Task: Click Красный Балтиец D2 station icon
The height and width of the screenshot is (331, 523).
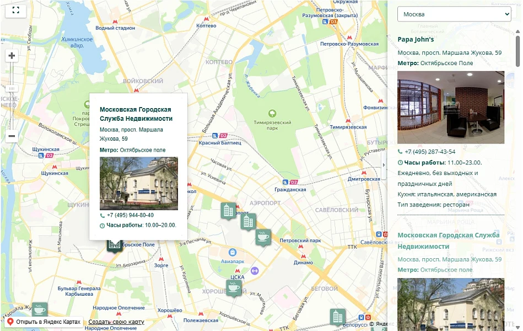Action: coord(219,136)
